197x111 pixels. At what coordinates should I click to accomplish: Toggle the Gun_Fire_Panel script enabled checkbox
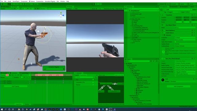pyautogui.click(x=164, y=59)
